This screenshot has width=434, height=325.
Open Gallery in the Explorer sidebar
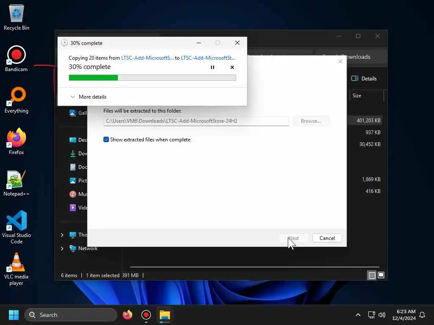point(78,113)
